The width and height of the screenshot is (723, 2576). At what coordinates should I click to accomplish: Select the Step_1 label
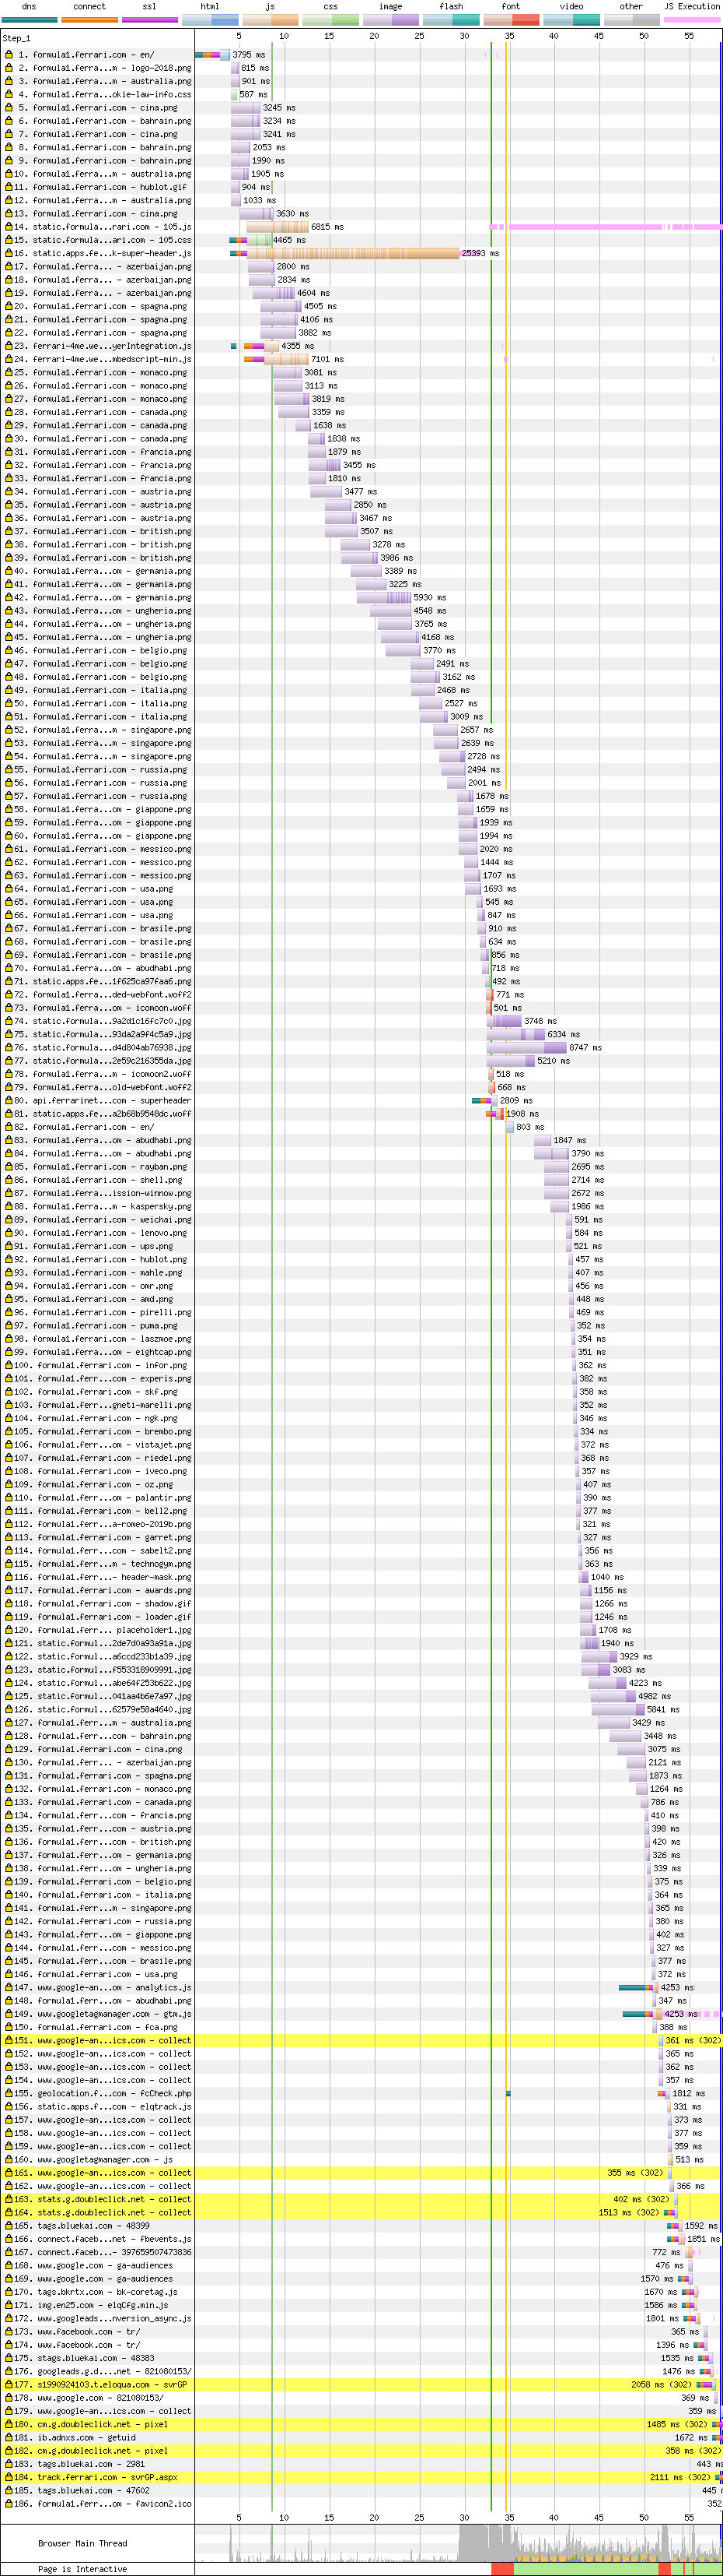click(x=17, y=38)
